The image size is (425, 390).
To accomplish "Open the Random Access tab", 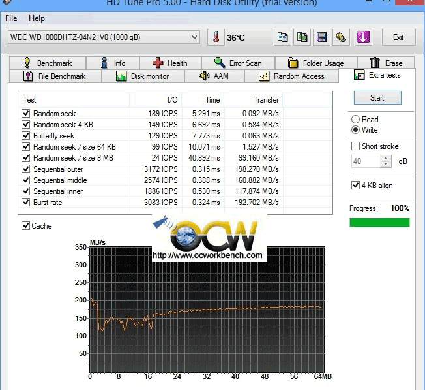I will pos(291,76).
